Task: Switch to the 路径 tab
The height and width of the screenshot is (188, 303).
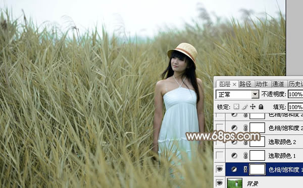Action: (245, 84)
